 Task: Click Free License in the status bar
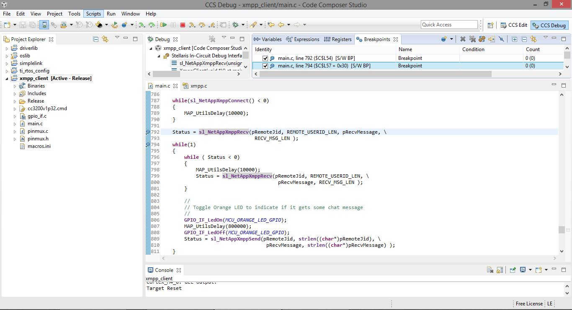[529, 303]
